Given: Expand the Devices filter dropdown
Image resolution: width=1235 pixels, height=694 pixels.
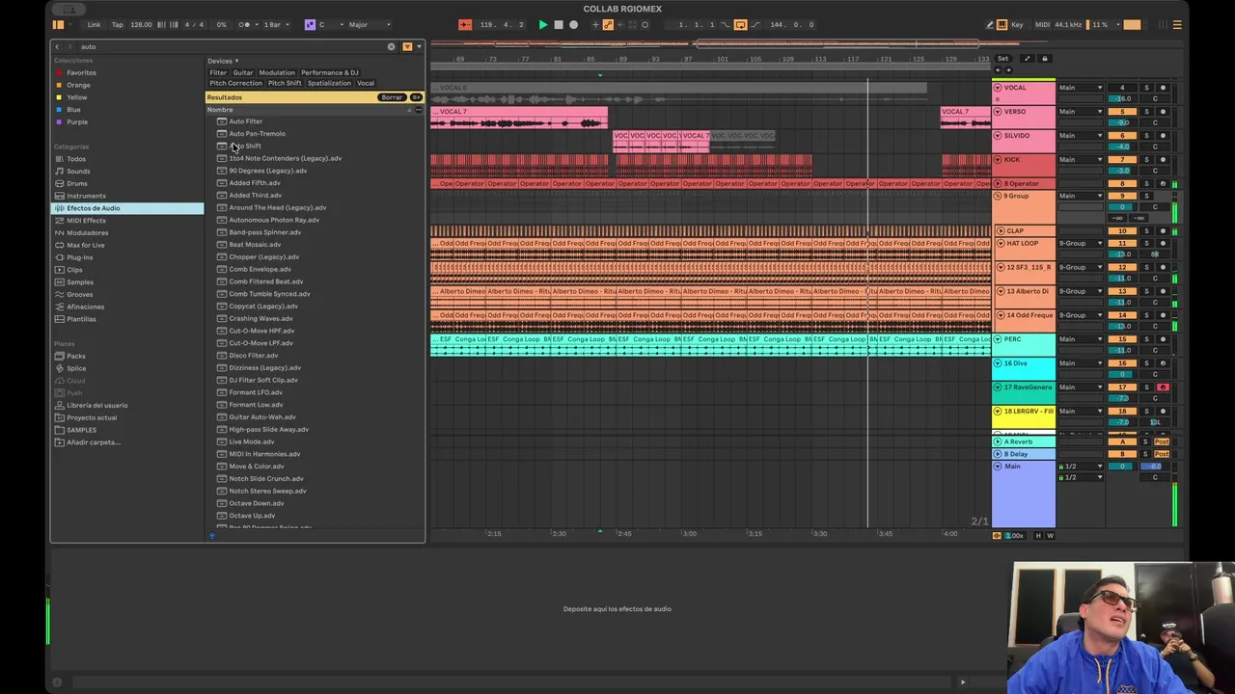Looking at the screenshot, I should click(x=223, y=61).
